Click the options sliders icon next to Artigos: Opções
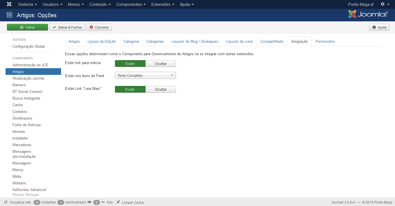395x206 pixels. tap(9, 15)
